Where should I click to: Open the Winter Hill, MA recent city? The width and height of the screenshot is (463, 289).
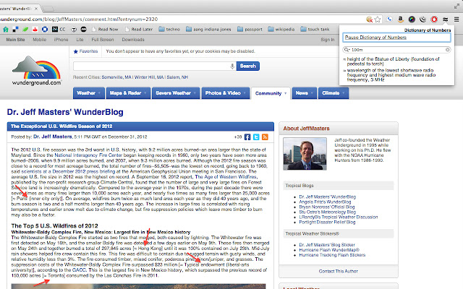149,77
